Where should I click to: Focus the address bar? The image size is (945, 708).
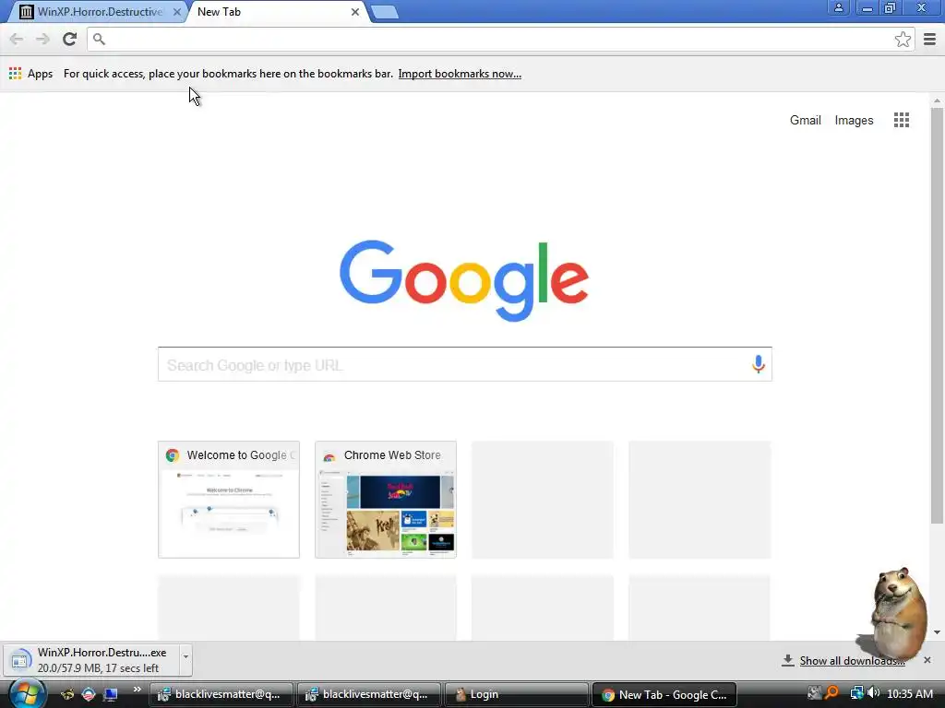pyautogui.click(x=500, y=39)
